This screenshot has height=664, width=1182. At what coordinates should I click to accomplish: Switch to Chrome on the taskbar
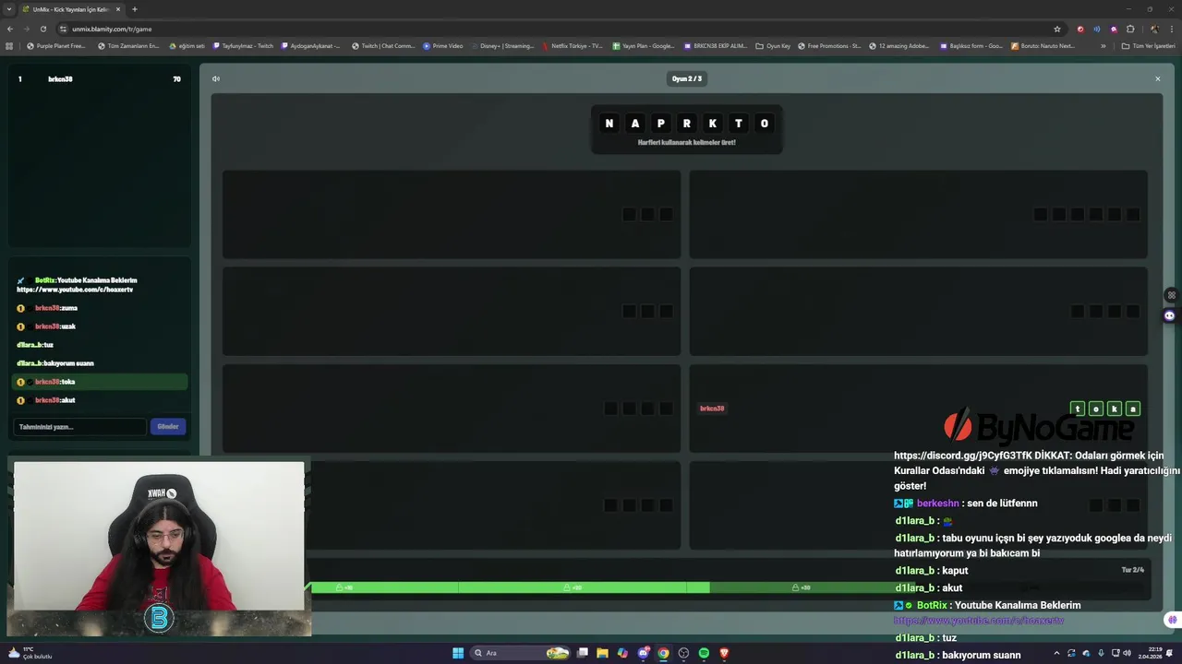click(x=663, y=653)
